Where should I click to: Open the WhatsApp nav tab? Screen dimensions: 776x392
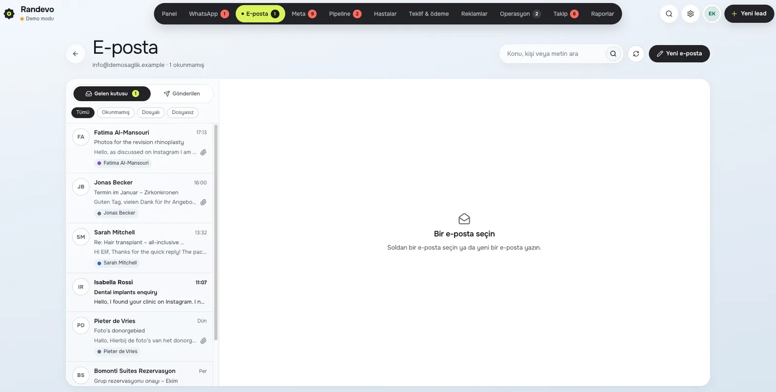209,14
